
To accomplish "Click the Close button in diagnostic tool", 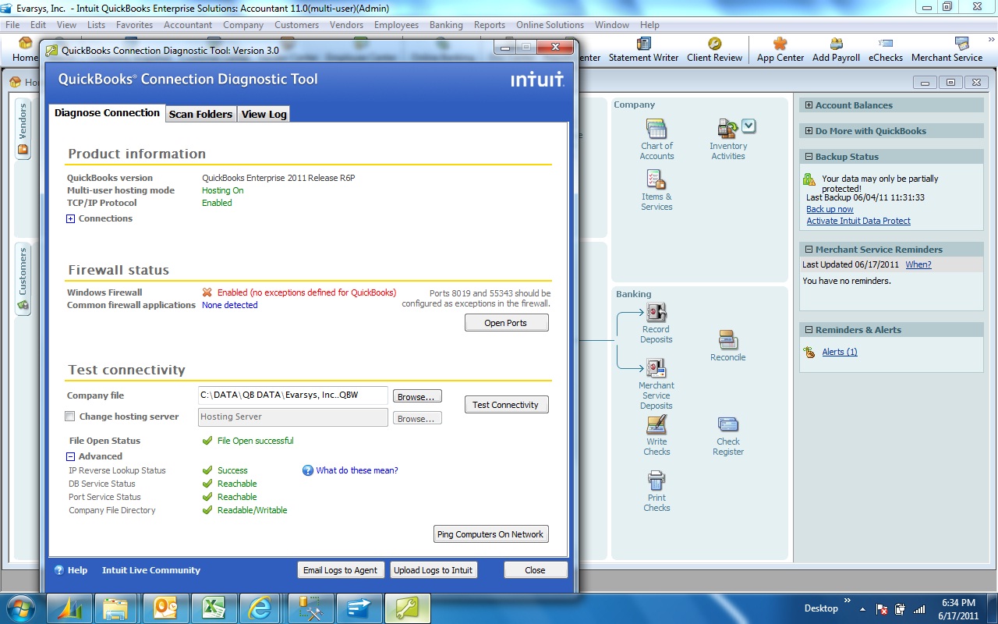I will (x=535, y=570).
